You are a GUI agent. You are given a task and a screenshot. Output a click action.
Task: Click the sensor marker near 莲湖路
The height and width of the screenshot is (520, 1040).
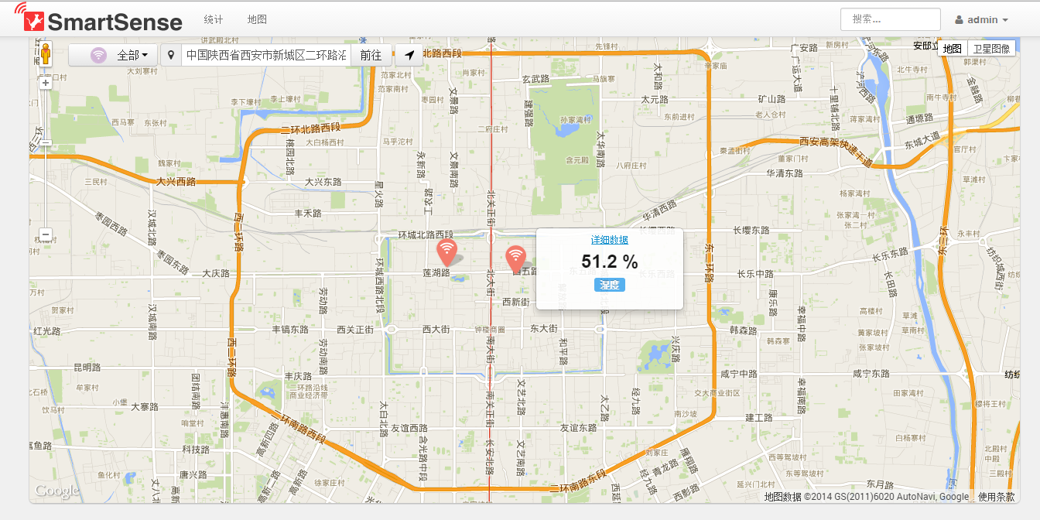(446, 251)
